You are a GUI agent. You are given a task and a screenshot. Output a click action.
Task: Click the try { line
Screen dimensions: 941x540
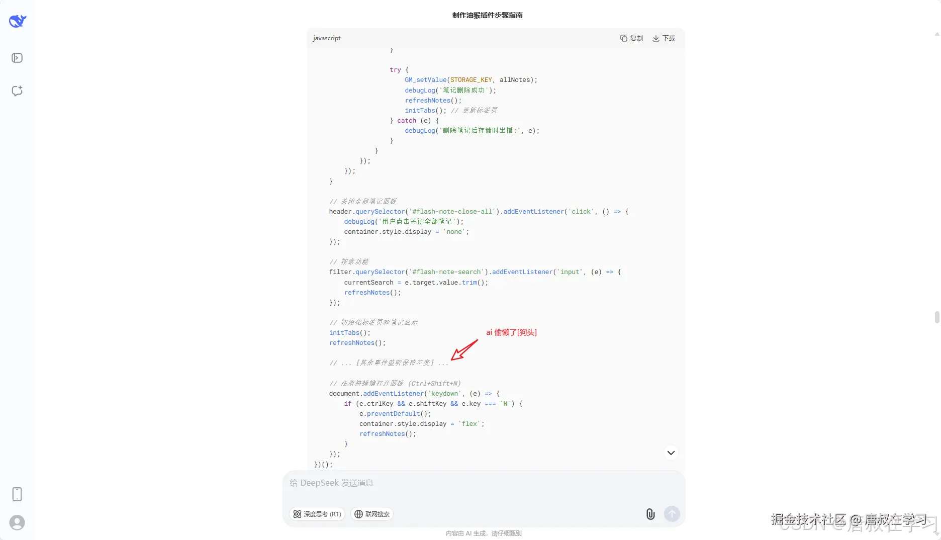(399, 70)
